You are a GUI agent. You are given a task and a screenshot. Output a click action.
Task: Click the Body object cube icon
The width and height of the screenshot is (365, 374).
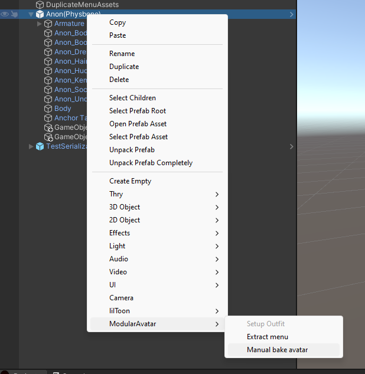(48, 109)
